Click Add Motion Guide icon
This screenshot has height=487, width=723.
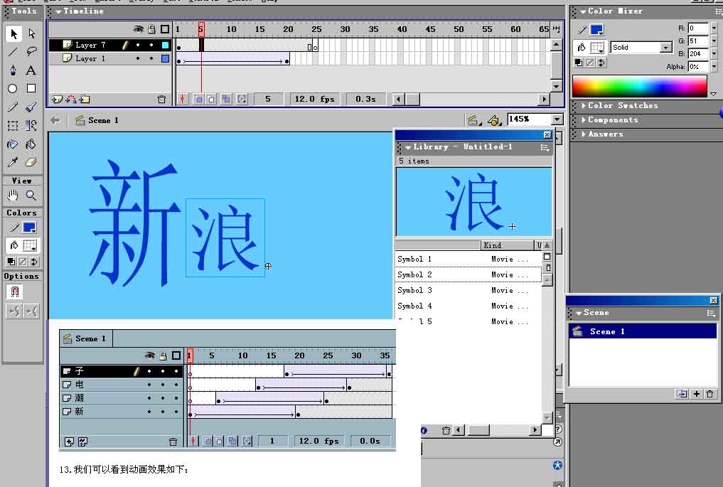click(71, 99)
